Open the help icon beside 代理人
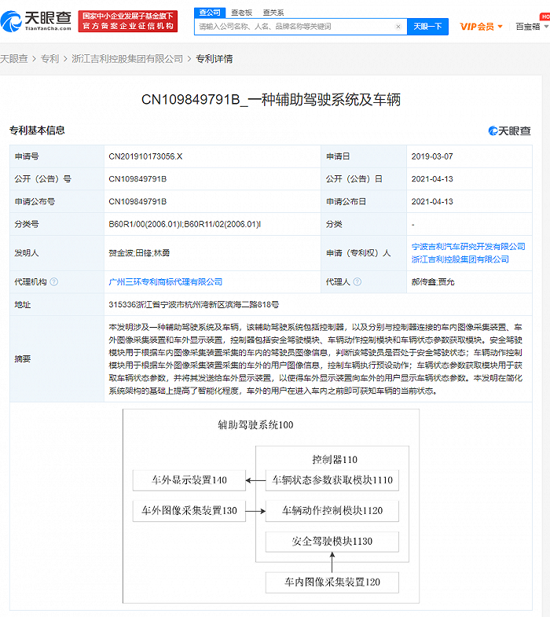Screen dimensions: 550x617 point(357,281)
